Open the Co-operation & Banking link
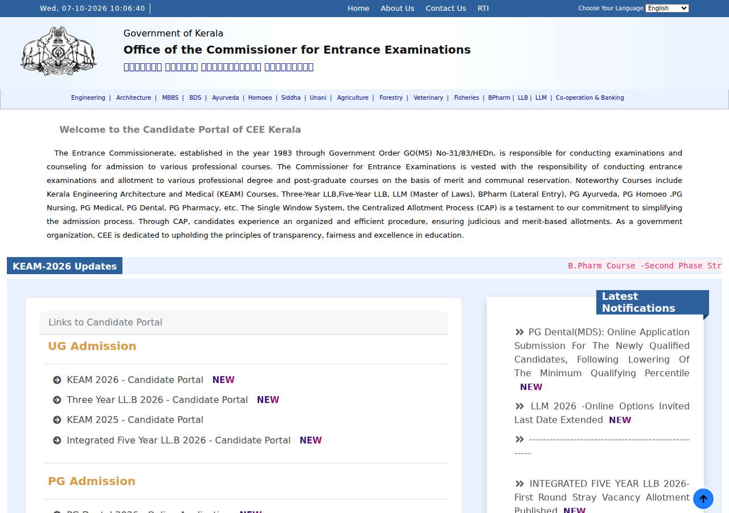 click(x=590, y=98)
